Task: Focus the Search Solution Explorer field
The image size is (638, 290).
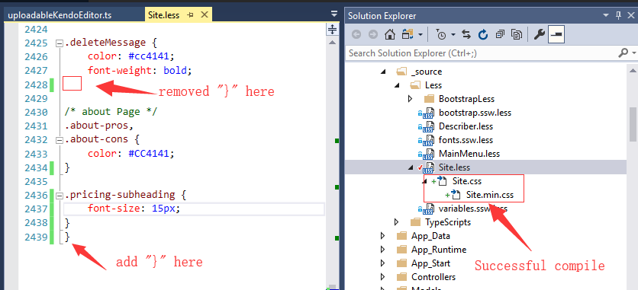Action: point(481,53)
